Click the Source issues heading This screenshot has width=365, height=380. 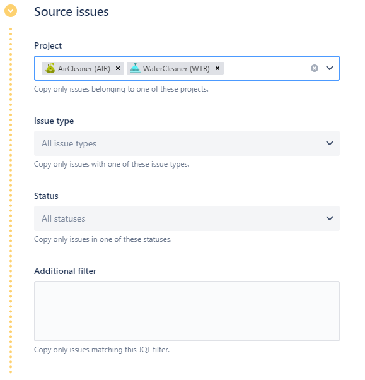[x=71, y=11]
